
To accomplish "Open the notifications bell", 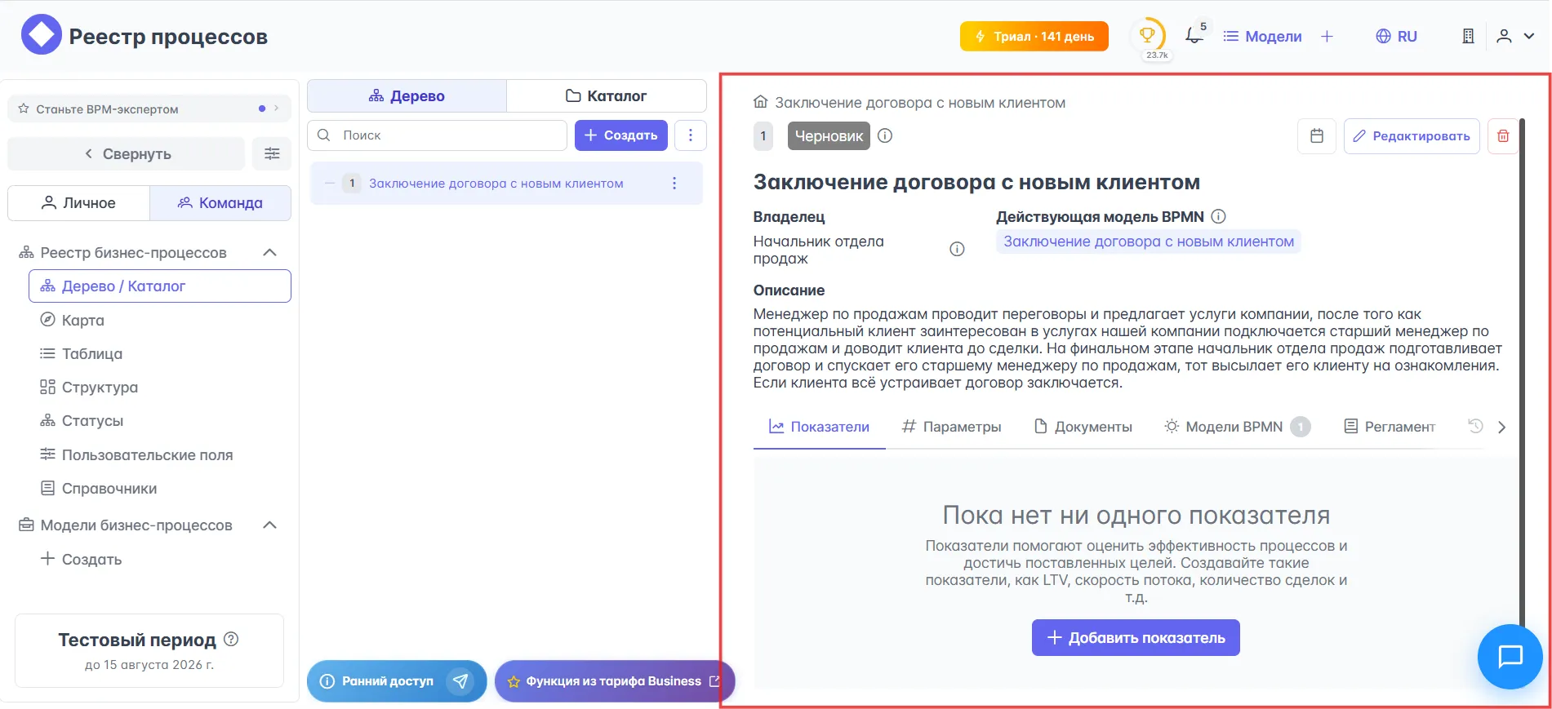I will tap(1194, 36).
